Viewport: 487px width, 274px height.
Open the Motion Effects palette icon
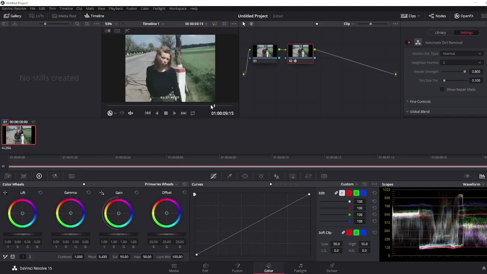point(71,176)
